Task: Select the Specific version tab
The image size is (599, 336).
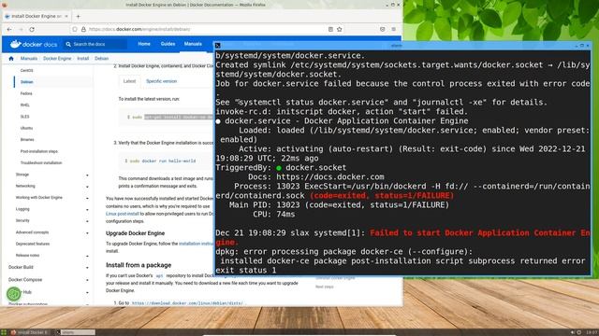Action: tap(161, 81)
